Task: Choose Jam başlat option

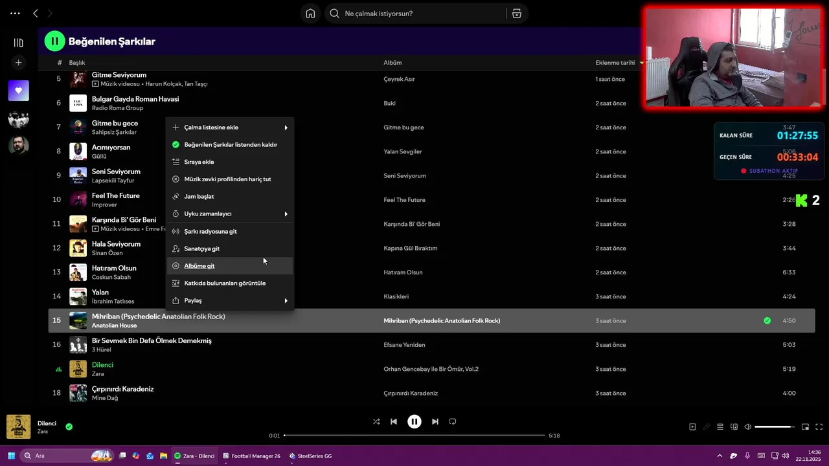Action: tap(230, 196)
